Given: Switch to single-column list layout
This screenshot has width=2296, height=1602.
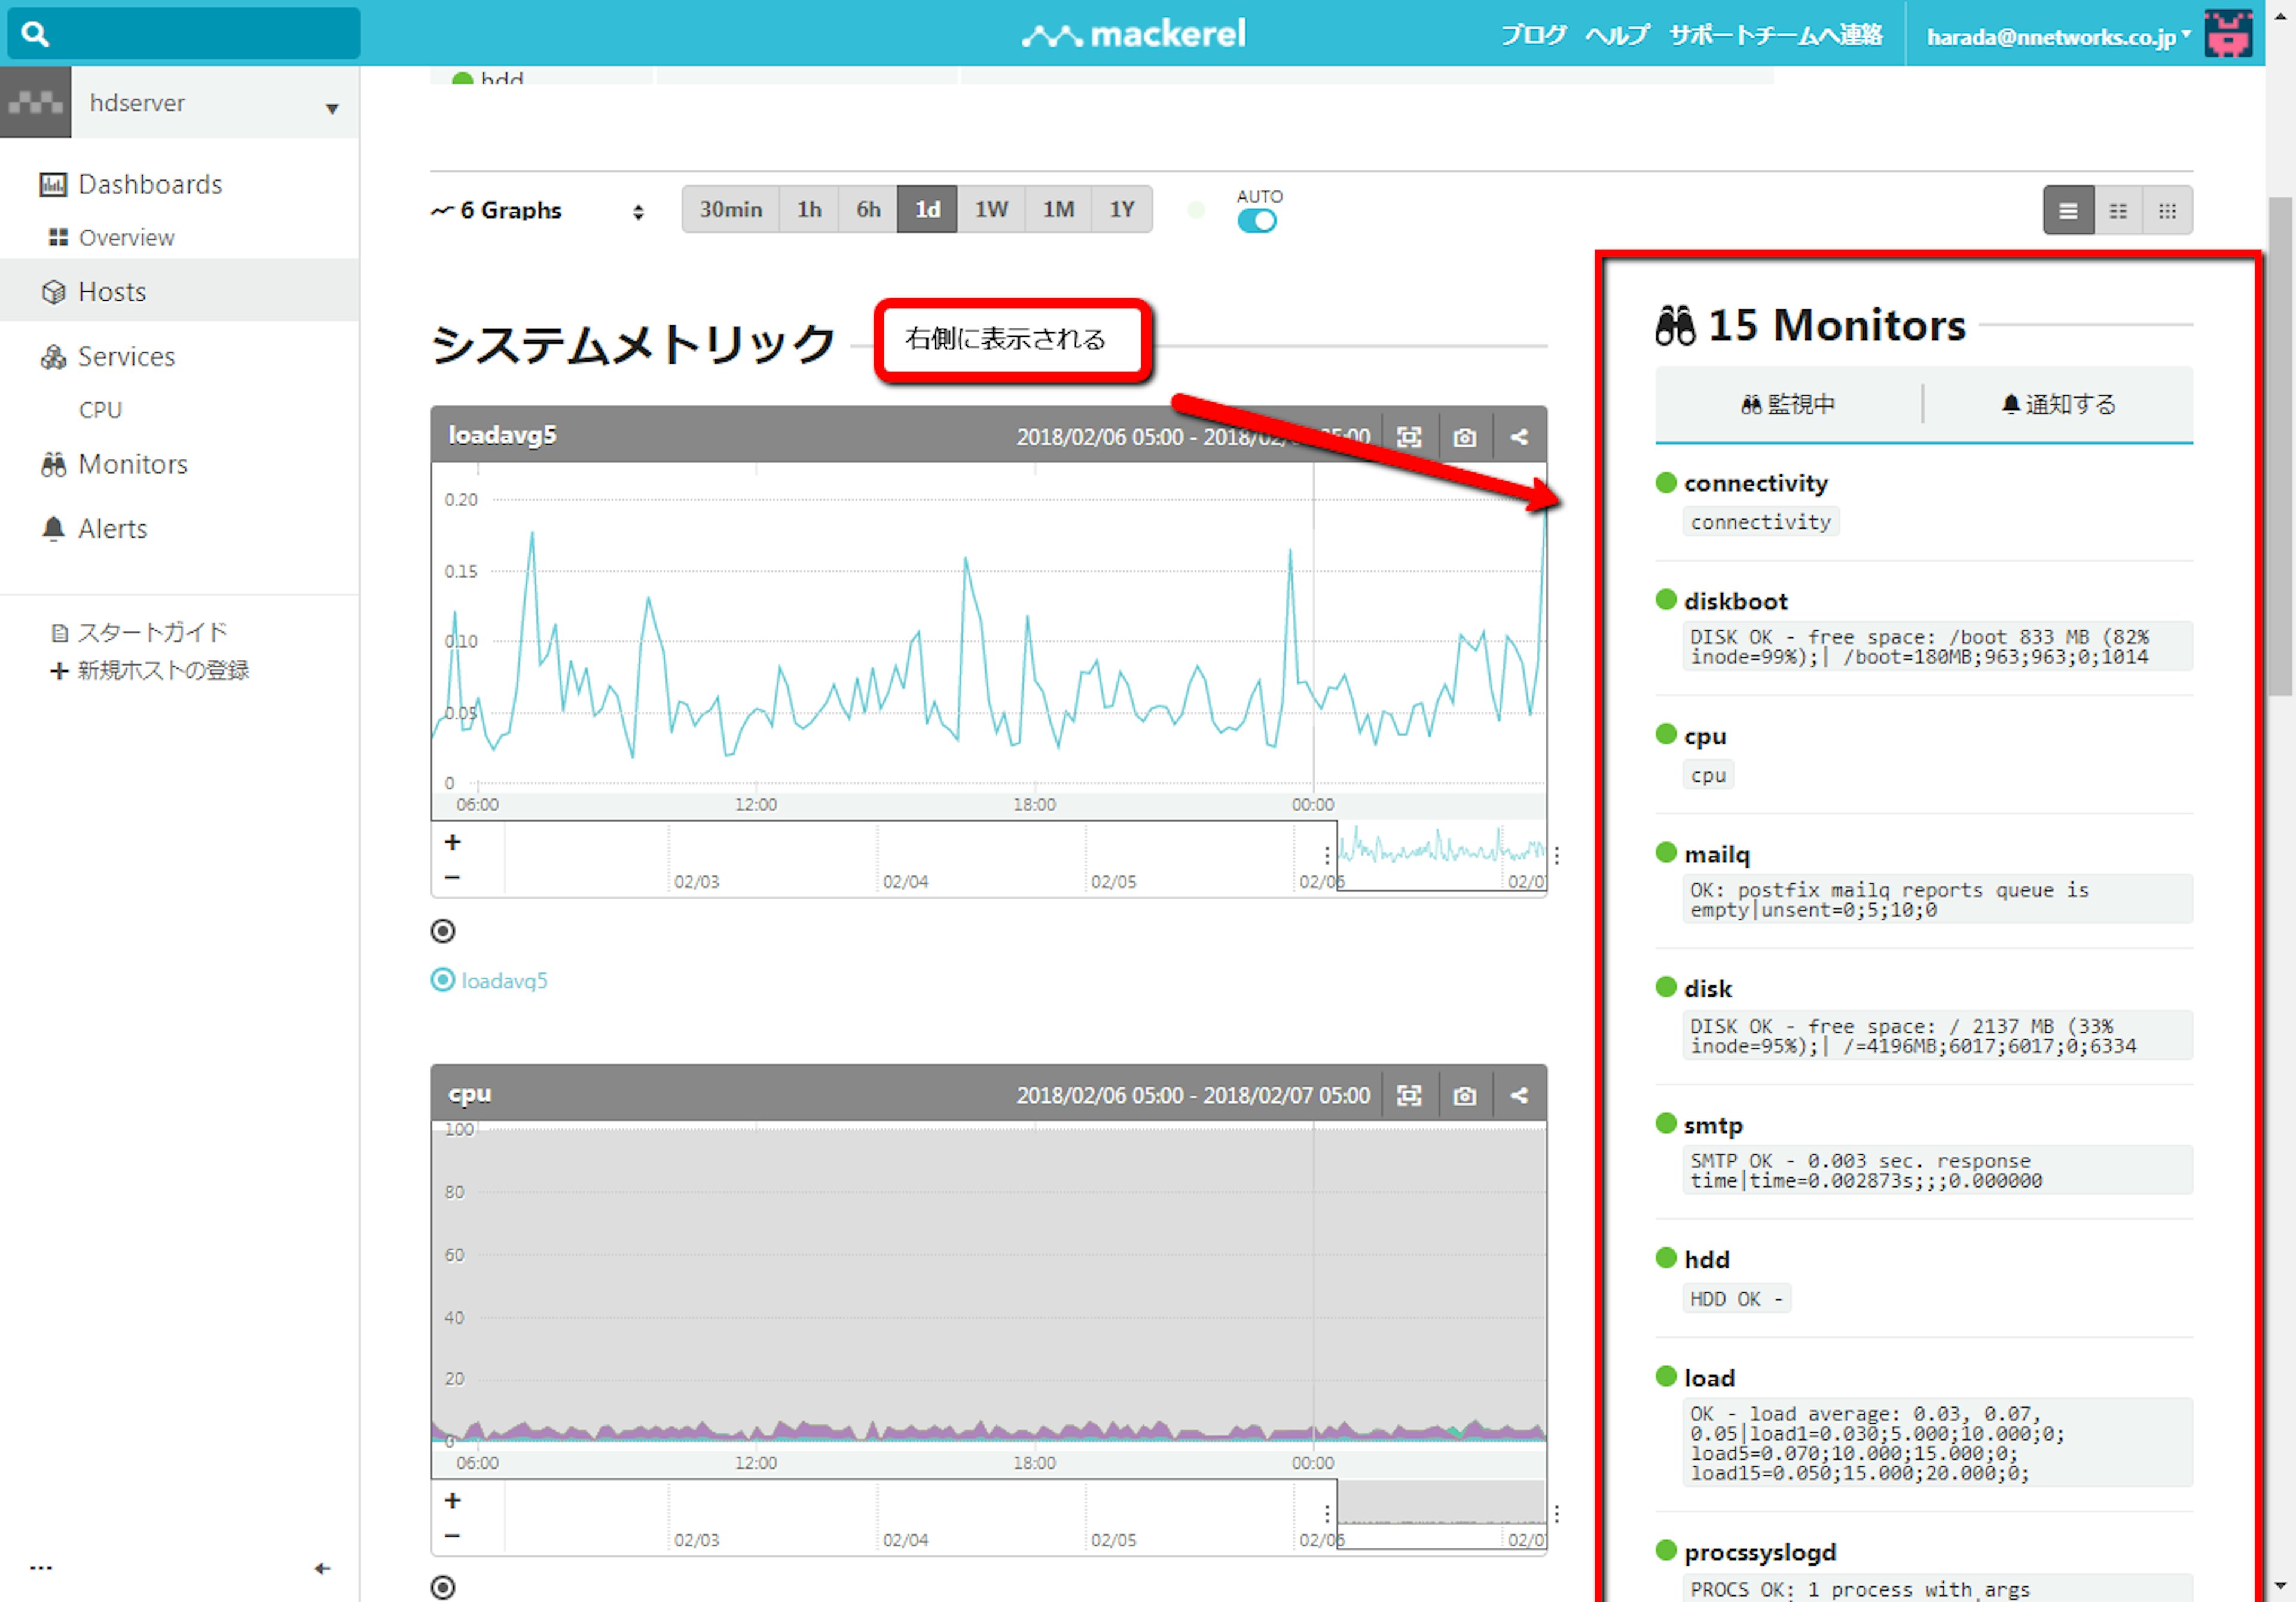Looking at the screenshot, I should click(x=2068, y=211).
